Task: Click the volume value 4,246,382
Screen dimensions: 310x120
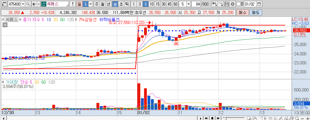Action: 68,12
